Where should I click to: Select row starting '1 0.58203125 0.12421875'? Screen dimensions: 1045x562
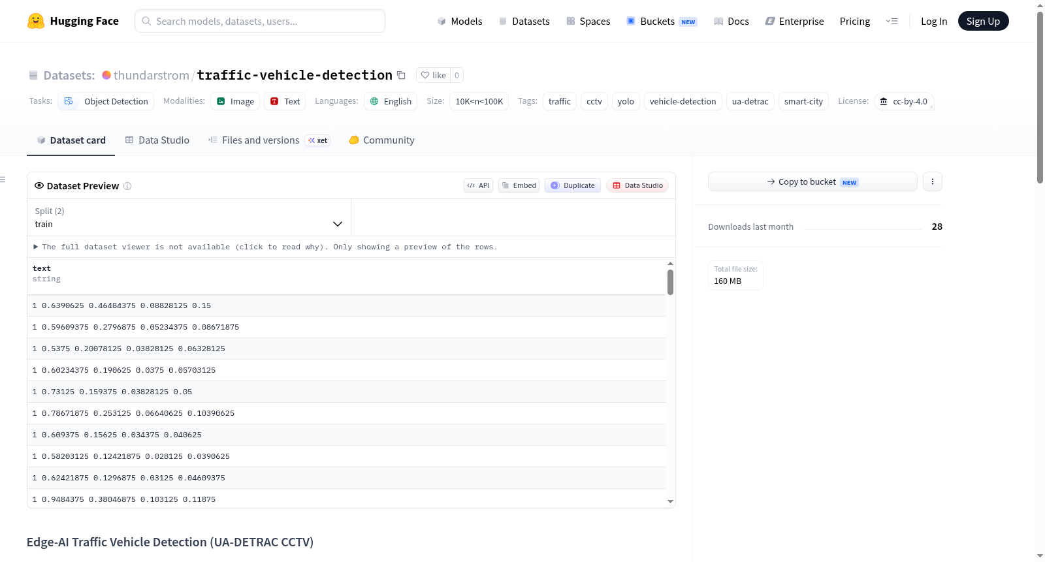pos(346,456)
